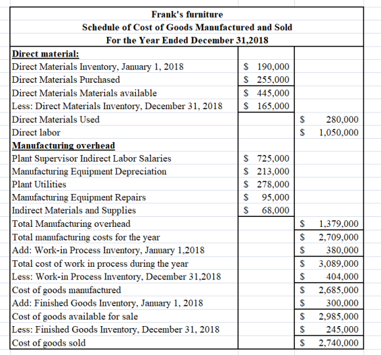Select the 213,000 value cell
This screenshot has width=381, height=355.
266,172
